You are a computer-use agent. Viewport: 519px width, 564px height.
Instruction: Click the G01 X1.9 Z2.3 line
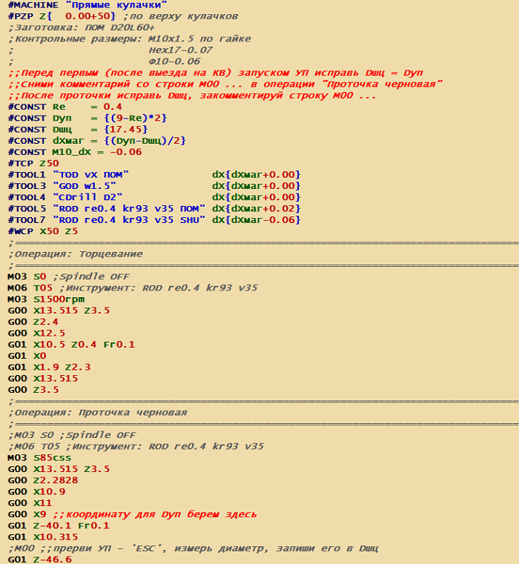pyautogui.click(x=49, y=366)
